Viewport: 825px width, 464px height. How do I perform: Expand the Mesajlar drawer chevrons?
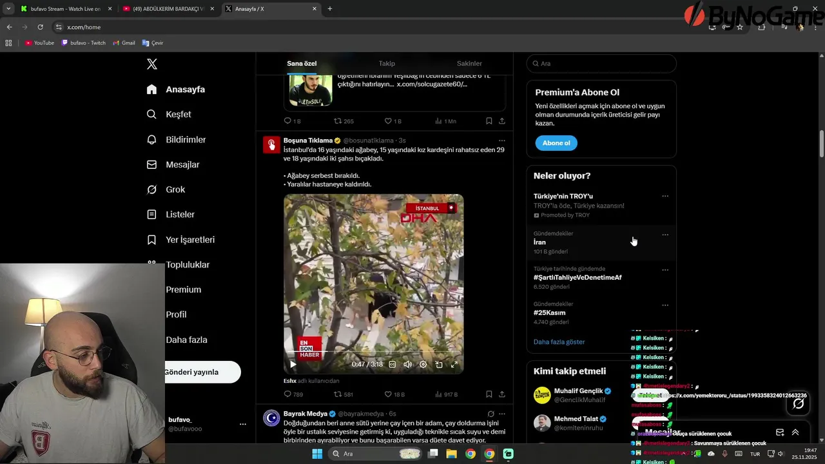[795, 432]
